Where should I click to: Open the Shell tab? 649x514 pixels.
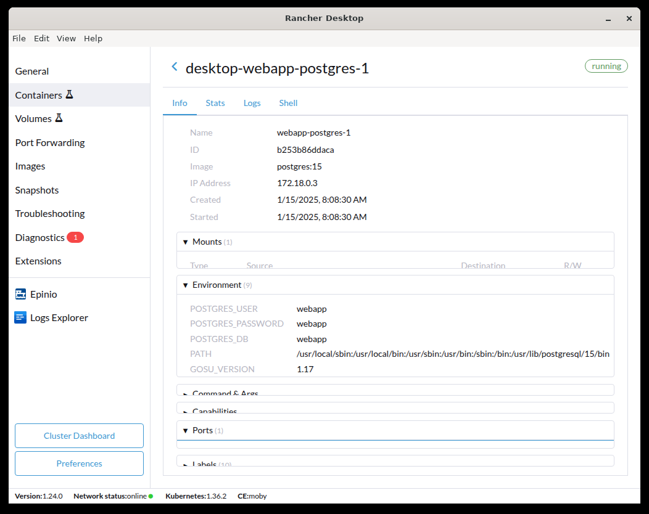pyautogui.click(x=288, y=103)
